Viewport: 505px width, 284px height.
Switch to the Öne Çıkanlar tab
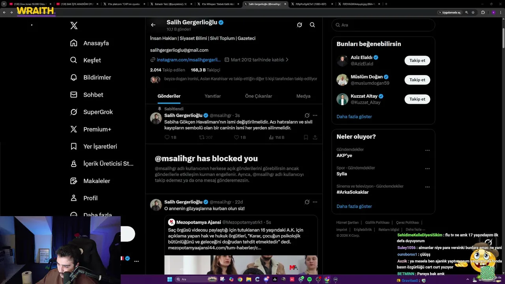pos(258,96)
